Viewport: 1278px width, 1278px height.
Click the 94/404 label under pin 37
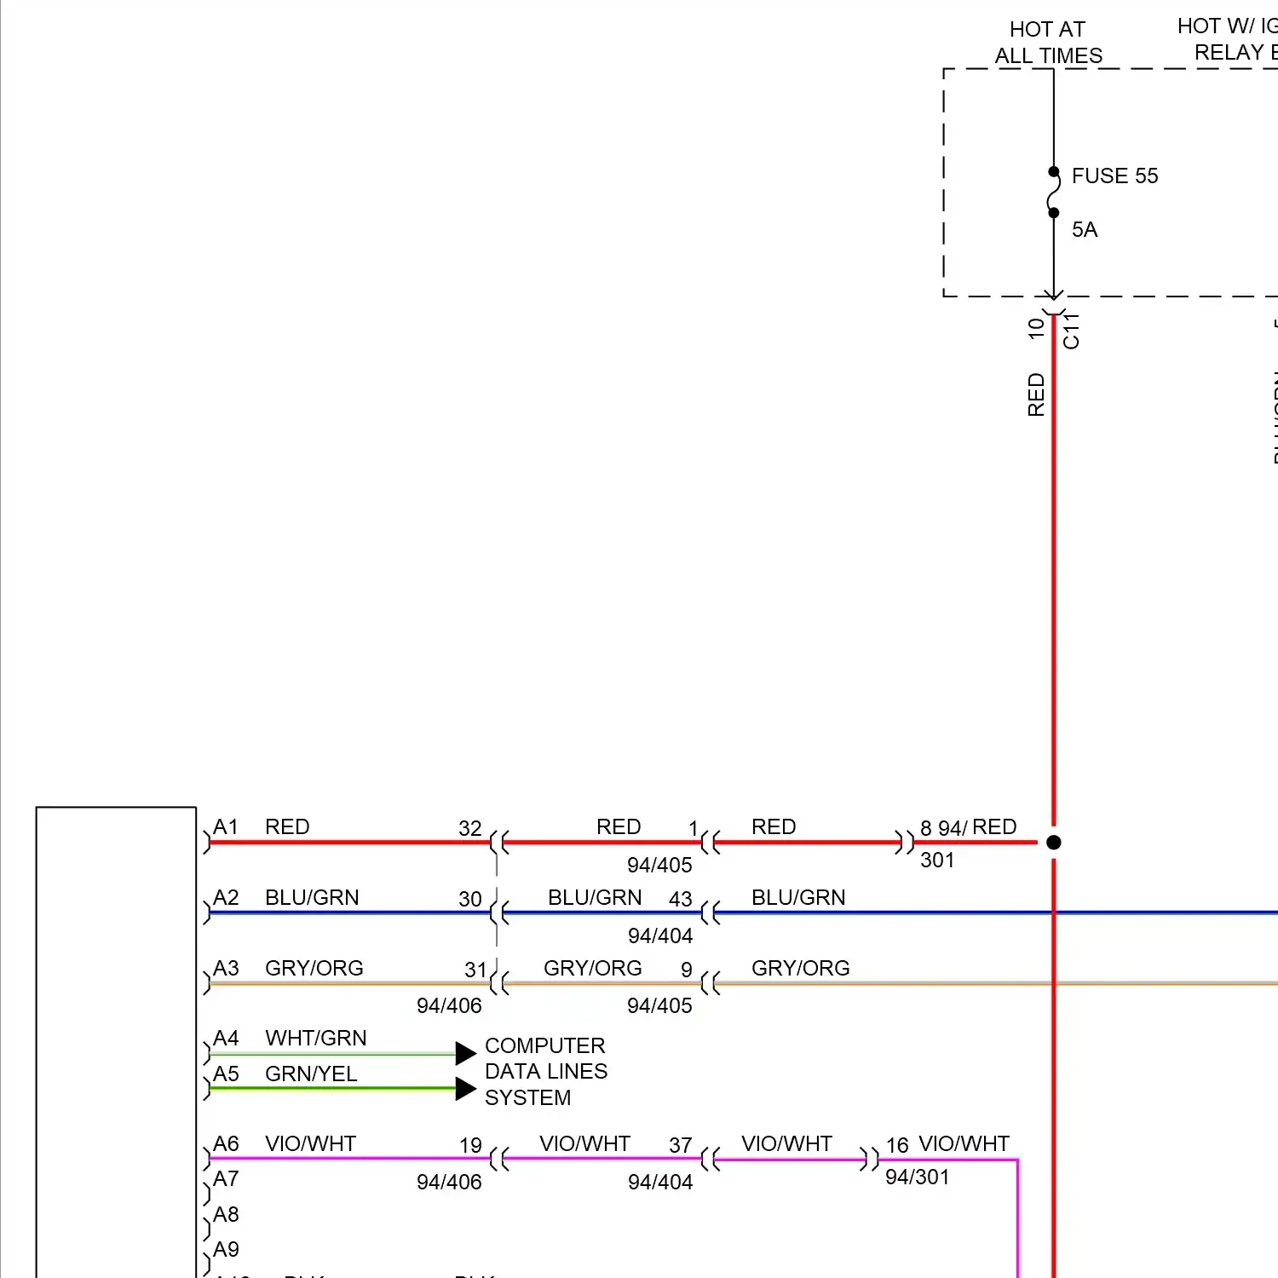pos(660,1182)
